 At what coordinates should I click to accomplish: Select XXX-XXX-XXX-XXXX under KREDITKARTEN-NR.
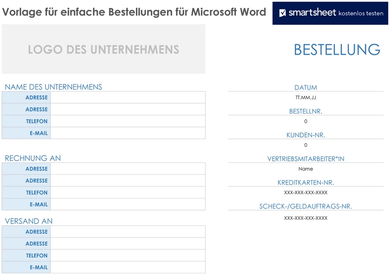pyautogui.click(x=305, y=192)
